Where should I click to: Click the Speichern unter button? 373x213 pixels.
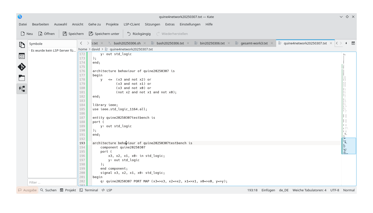104,34
